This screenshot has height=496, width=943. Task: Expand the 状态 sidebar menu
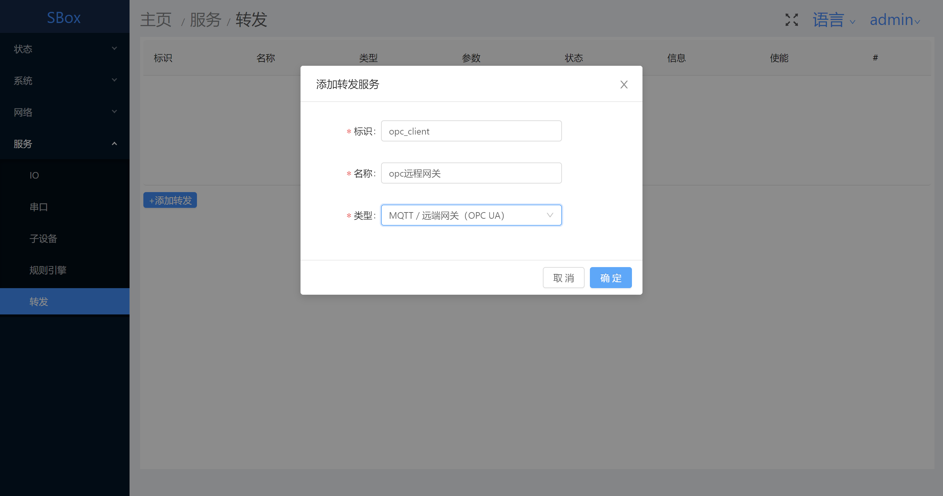[x=64, y=49]
